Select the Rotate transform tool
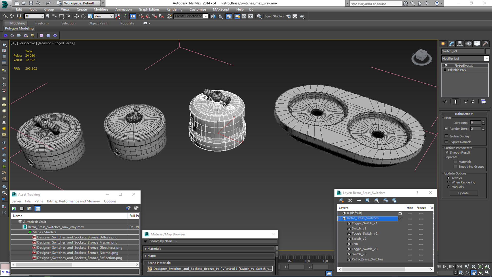The width and height of the screenshot is (492, 277). [83, 16]
